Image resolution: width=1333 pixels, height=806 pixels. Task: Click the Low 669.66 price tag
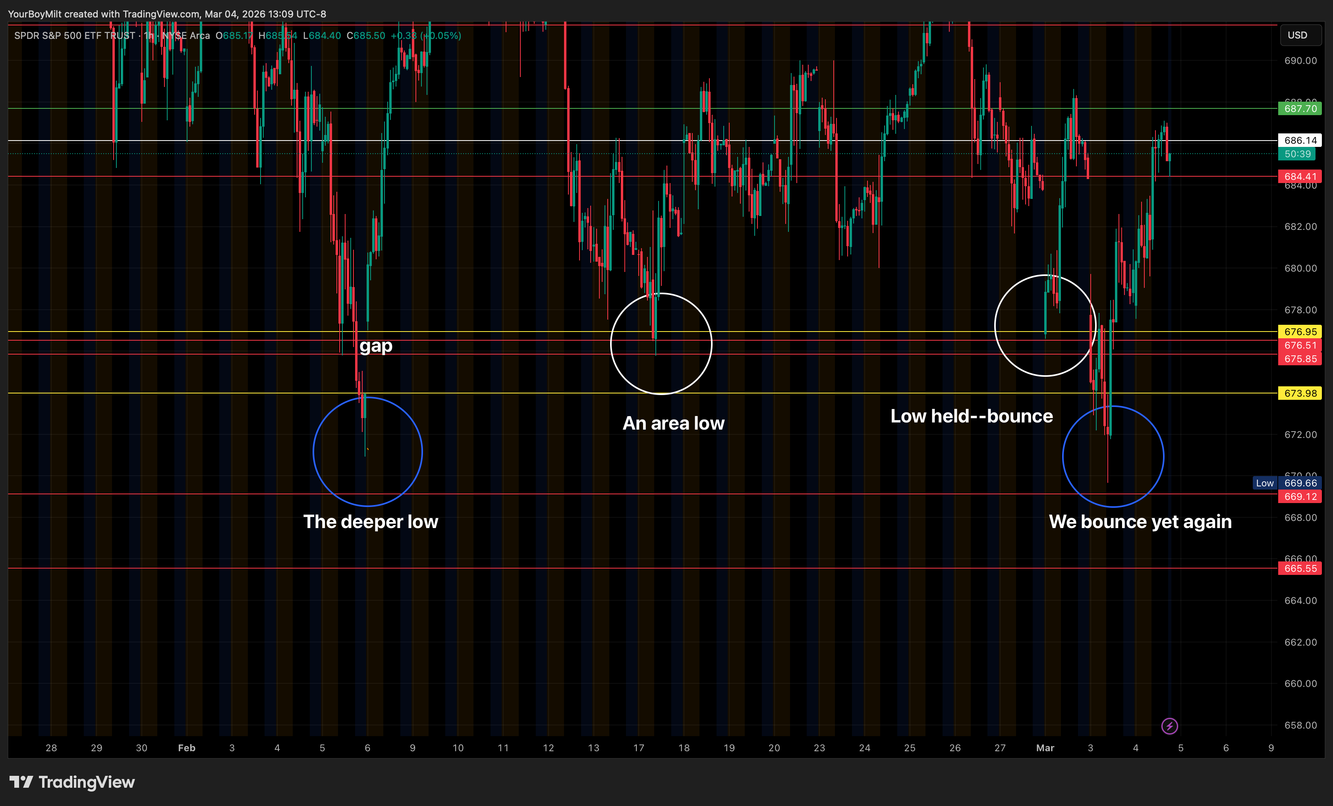[1288, 483]
